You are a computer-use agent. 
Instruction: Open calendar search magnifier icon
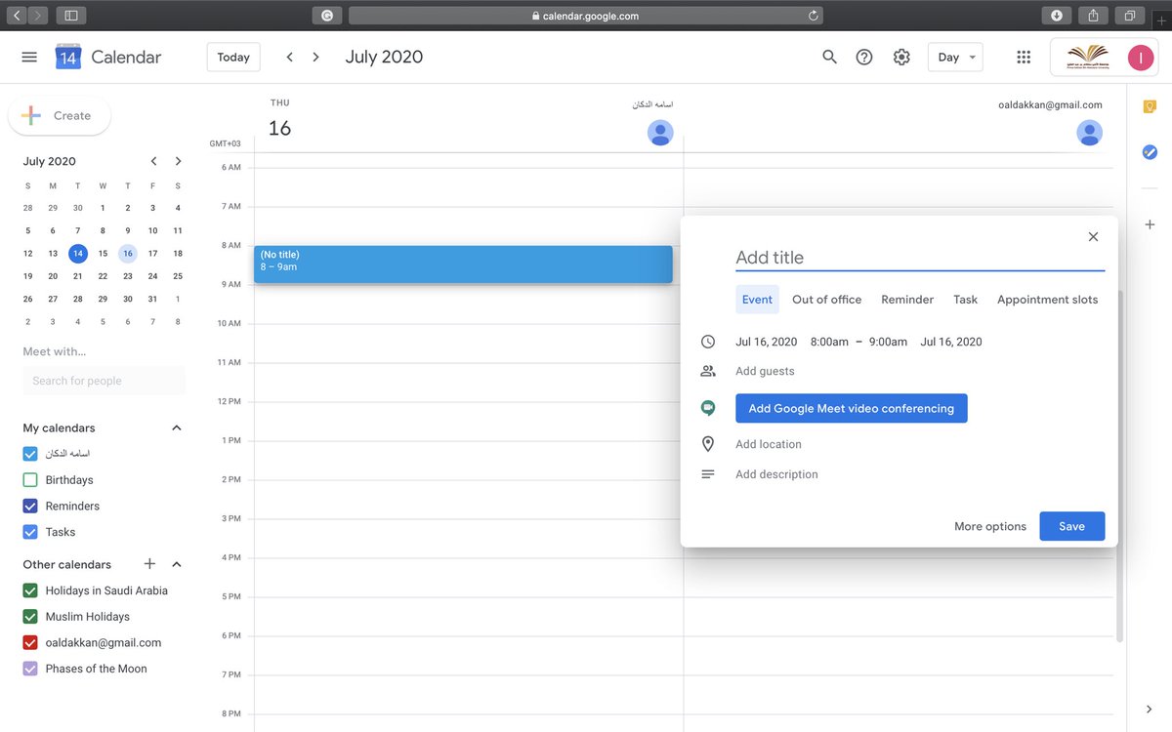pyautogui.click(x=829, y=57)
